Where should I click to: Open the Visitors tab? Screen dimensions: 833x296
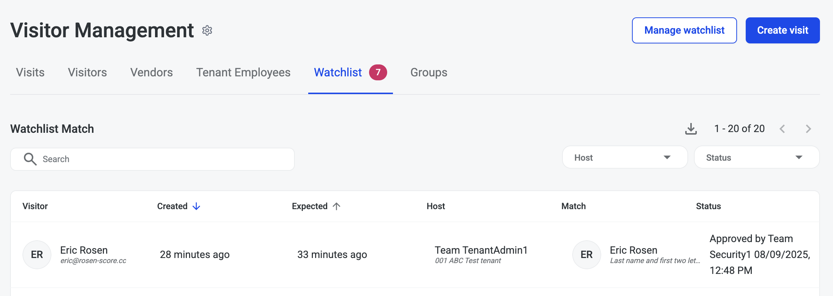click(87, 72)
